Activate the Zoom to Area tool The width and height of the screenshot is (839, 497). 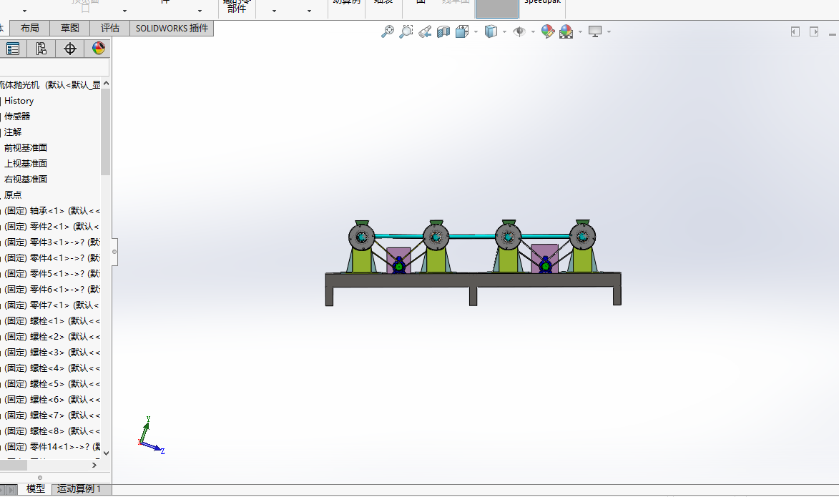coord(406,31)
